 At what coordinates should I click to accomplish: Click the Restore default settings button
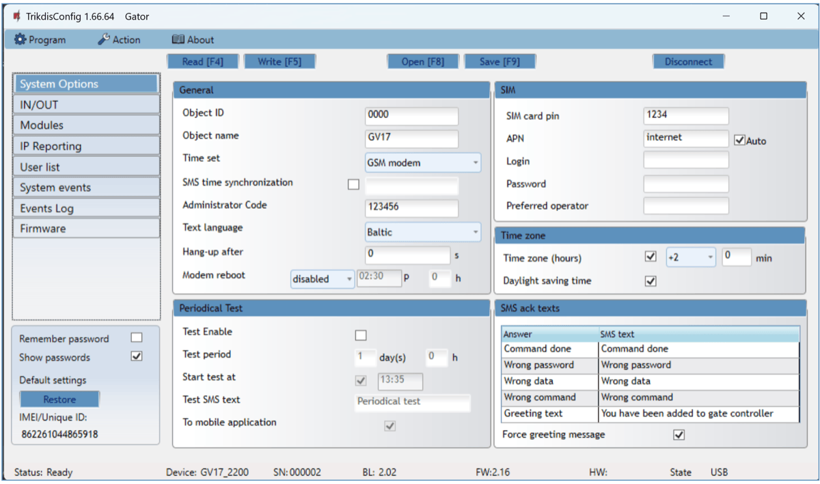pyautogui.click(x=59, y=399)
